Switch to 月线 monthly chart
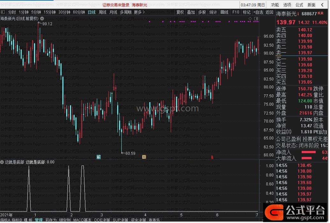Image resolution: width=330 pixels, height=223 pixels. point(113,12)
